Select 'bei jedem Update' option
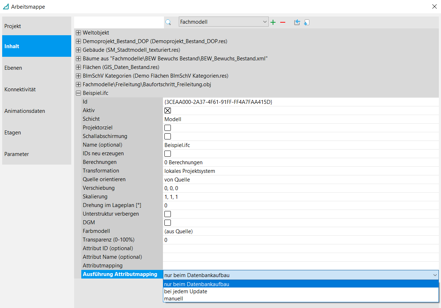The width and height of the screenshot is (441, 308). pyautogui.click(x=186, y=291)
